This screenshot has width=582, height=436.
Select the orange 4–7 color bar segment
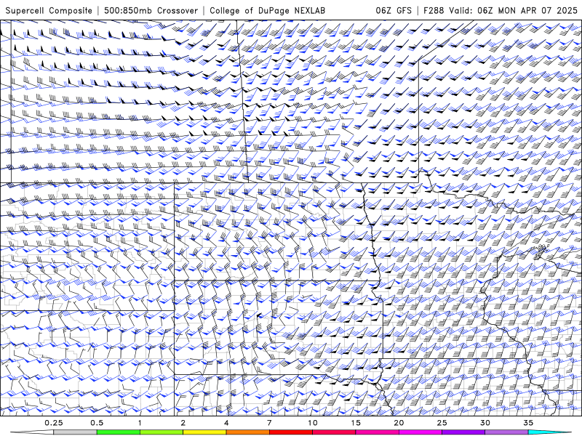tap(247, 432)
